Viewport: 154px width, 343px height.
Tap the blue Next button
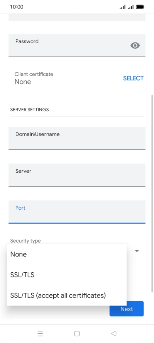[x=127, y=309]
